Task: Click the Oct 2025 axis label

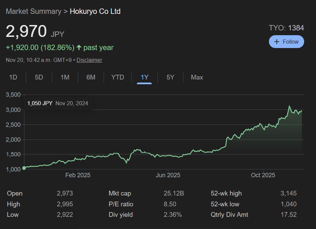Action: tap(263, 175)
